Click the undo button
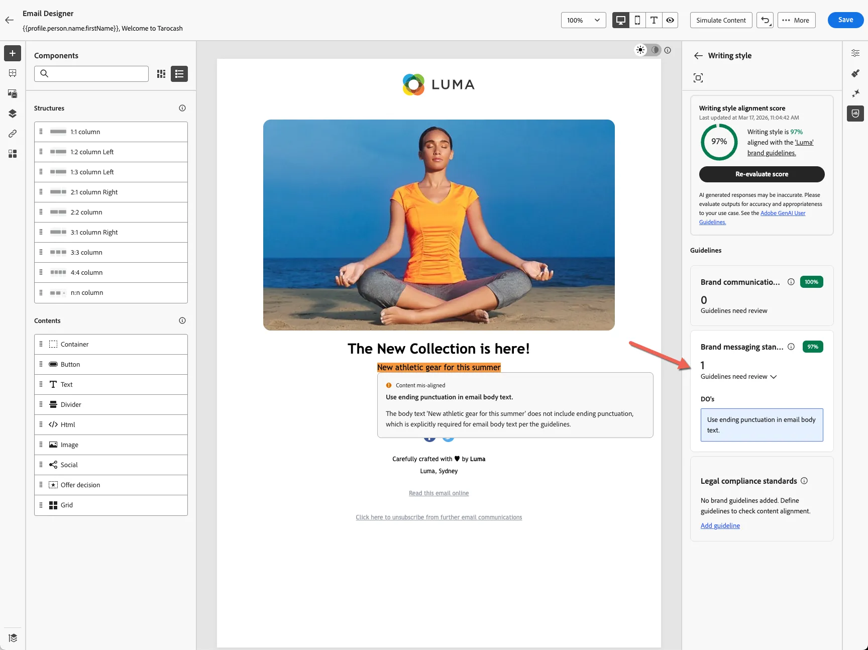 (765, 20)
